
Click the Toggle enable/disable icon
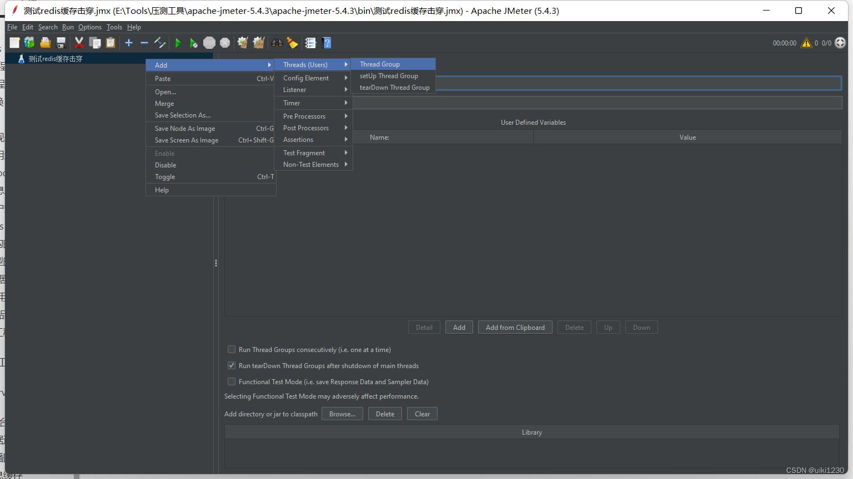click(160, 43)
